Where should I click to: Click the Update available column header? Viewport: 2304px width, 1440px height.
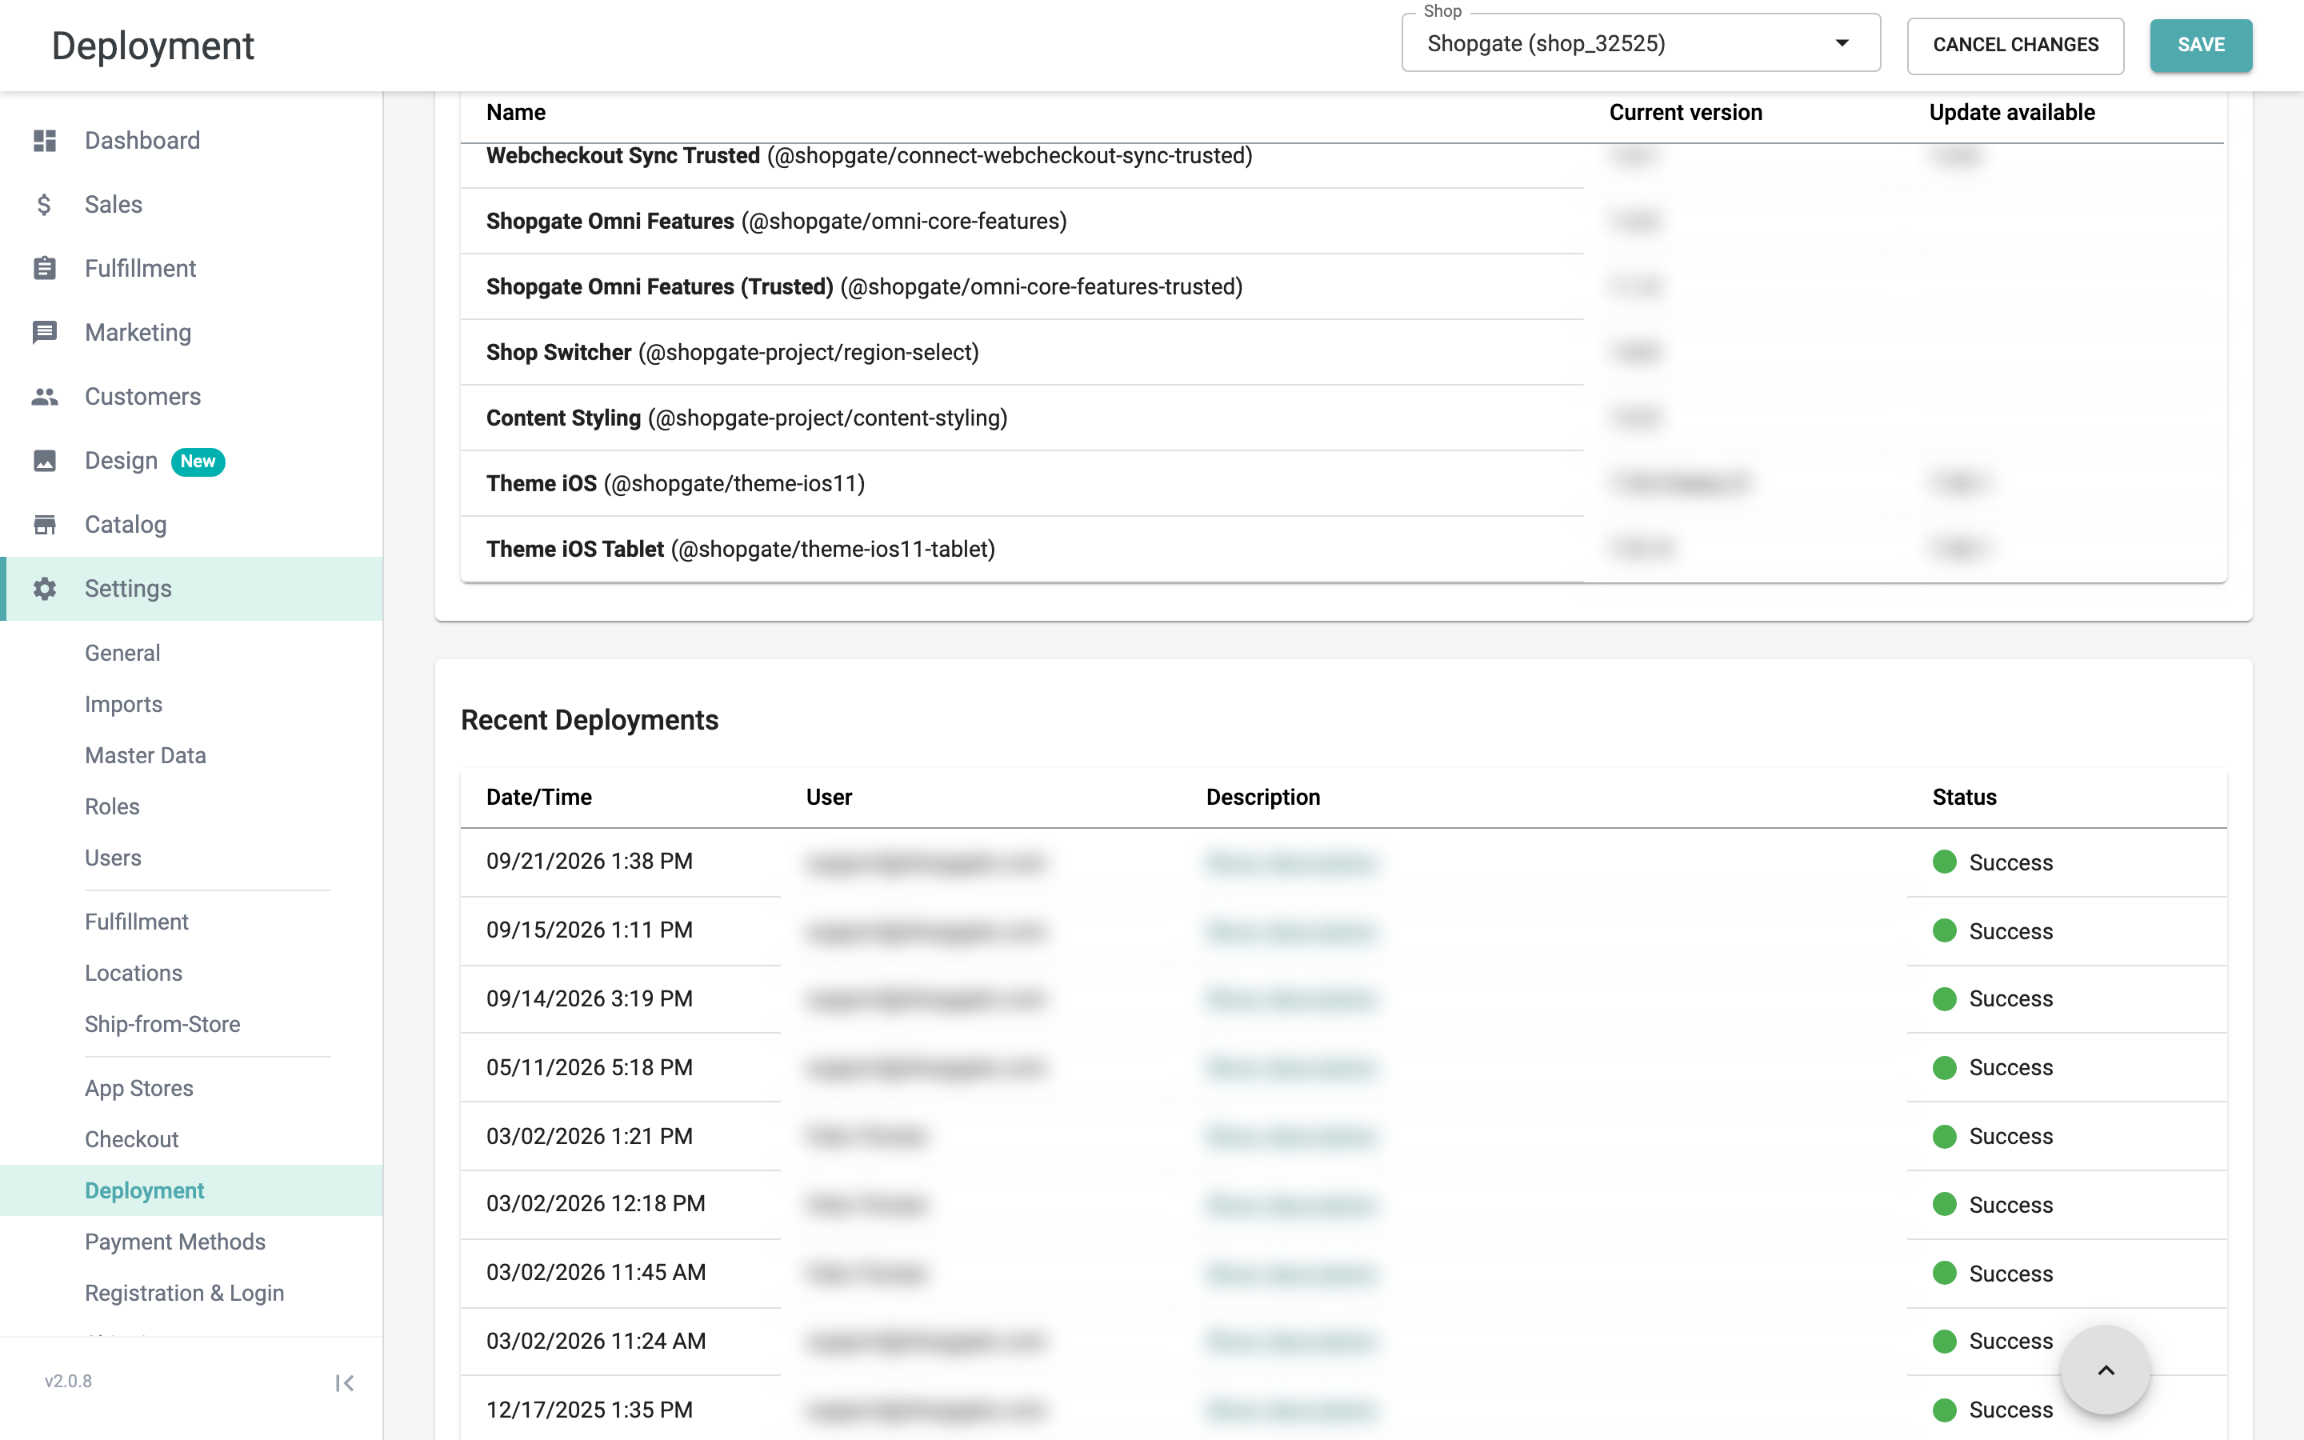(x=2012, y=112)
